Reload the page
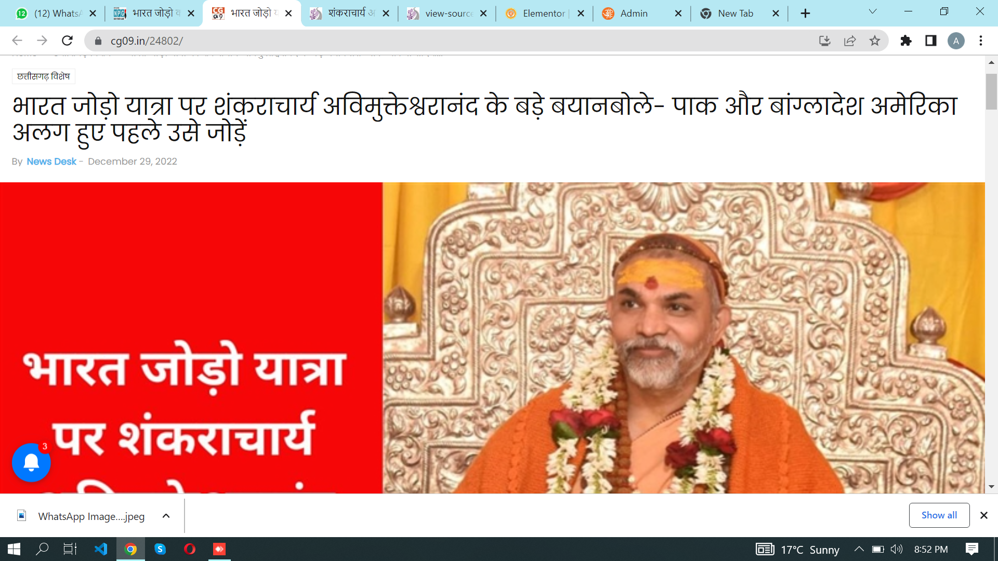Viewport: 998px width, 561px height. coord(67,41)
